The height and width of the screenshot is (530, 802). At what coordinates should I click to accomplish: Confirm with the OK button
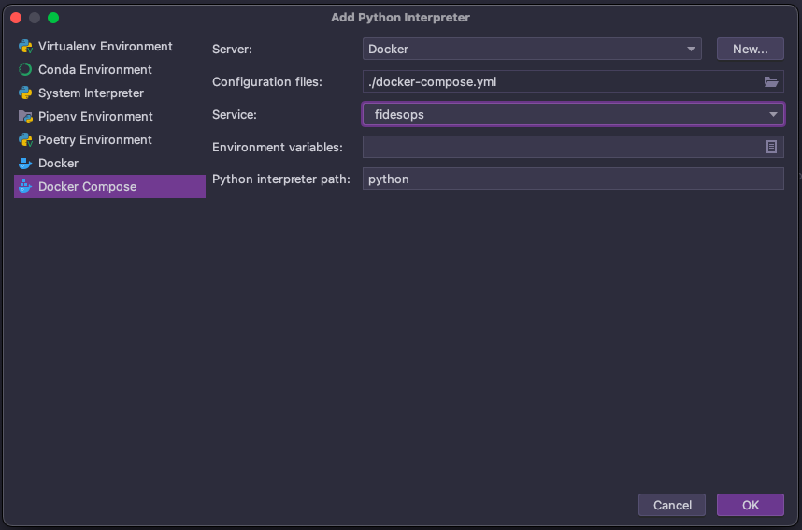pos(751,505)
